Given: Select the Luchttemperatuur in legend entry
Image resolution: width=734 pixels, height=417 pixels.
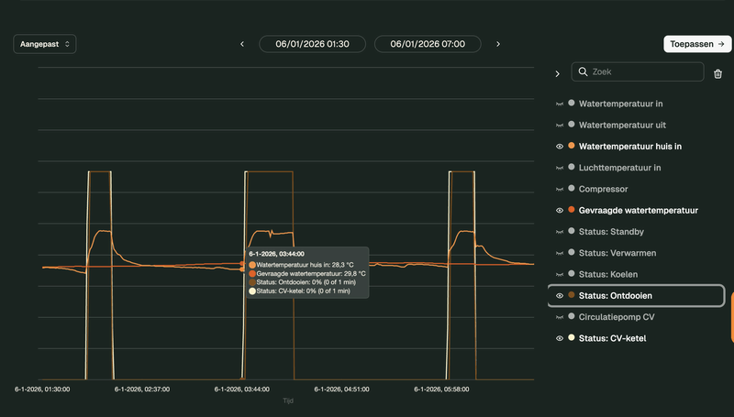Looking at the screenshot, I should pos(619,168).
